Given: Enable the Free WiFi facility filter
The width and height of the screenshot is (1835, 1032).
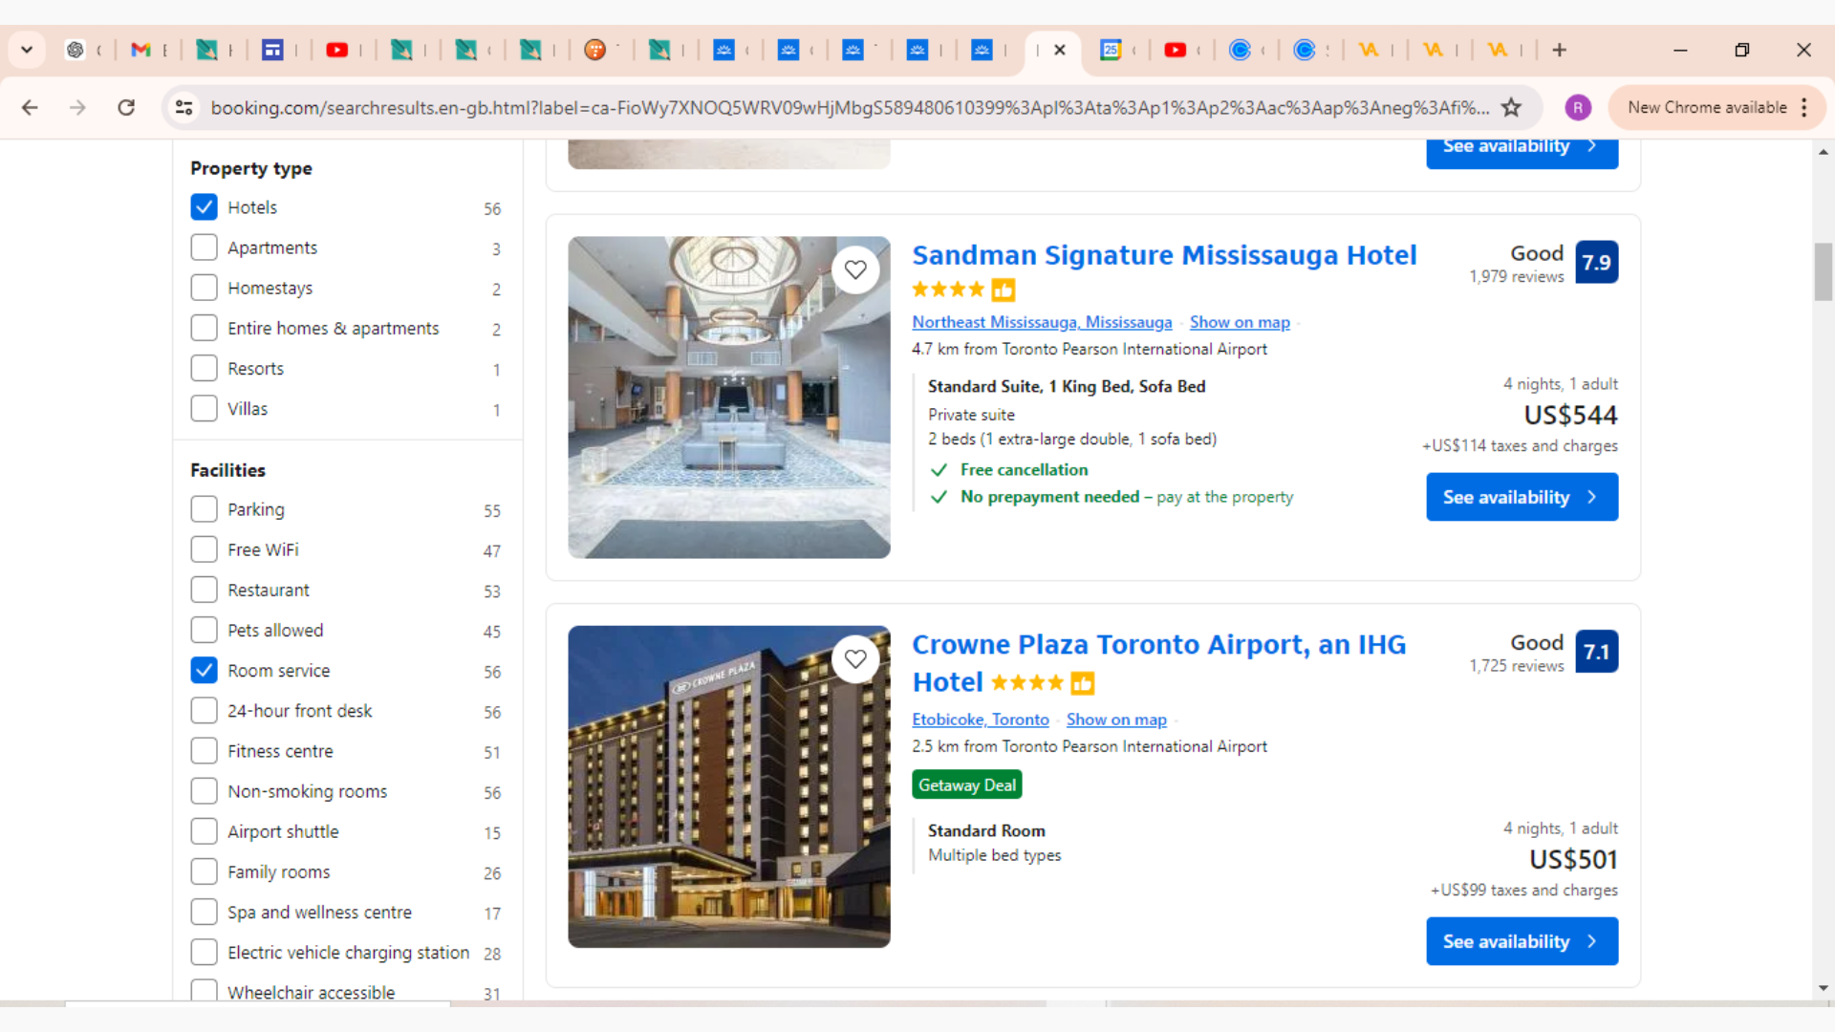Looking at the screenshot, I should click(204, 549).
